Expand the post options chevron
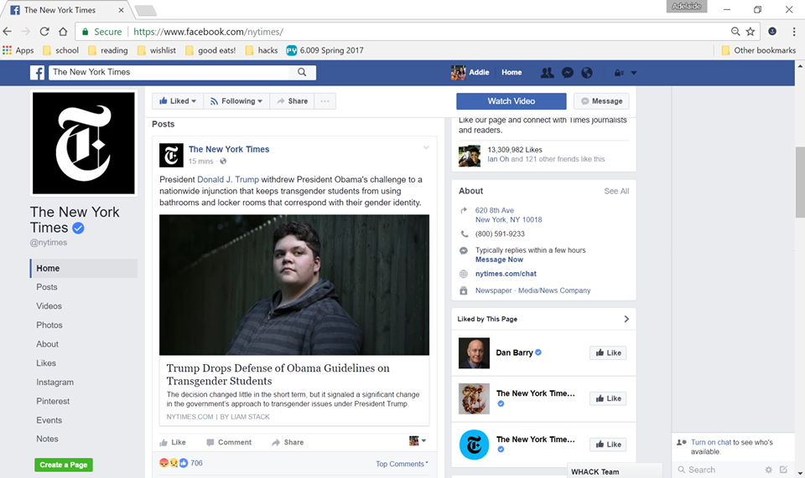The width and height of the screenshot is (805, 478). point(426,148)
